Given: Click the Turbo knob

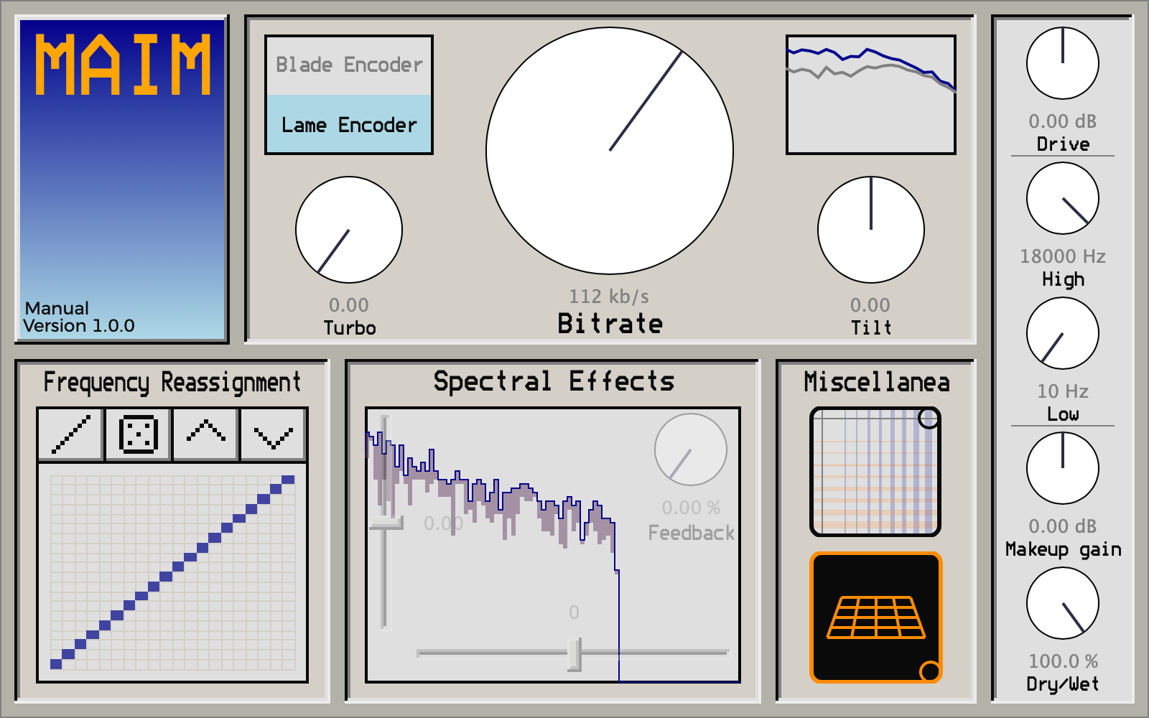Looking at the screenshot, I should coord(349,230).
